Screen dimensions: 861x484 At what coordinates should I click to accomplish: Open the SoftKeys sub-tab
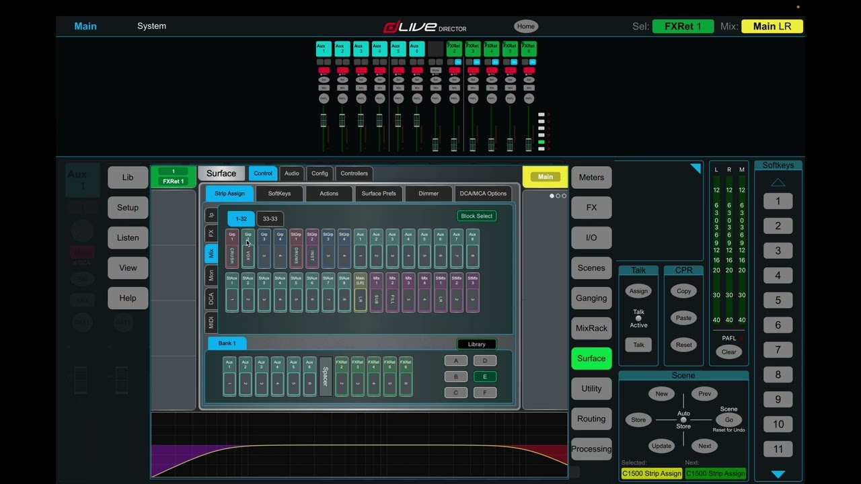pos(279,194)
